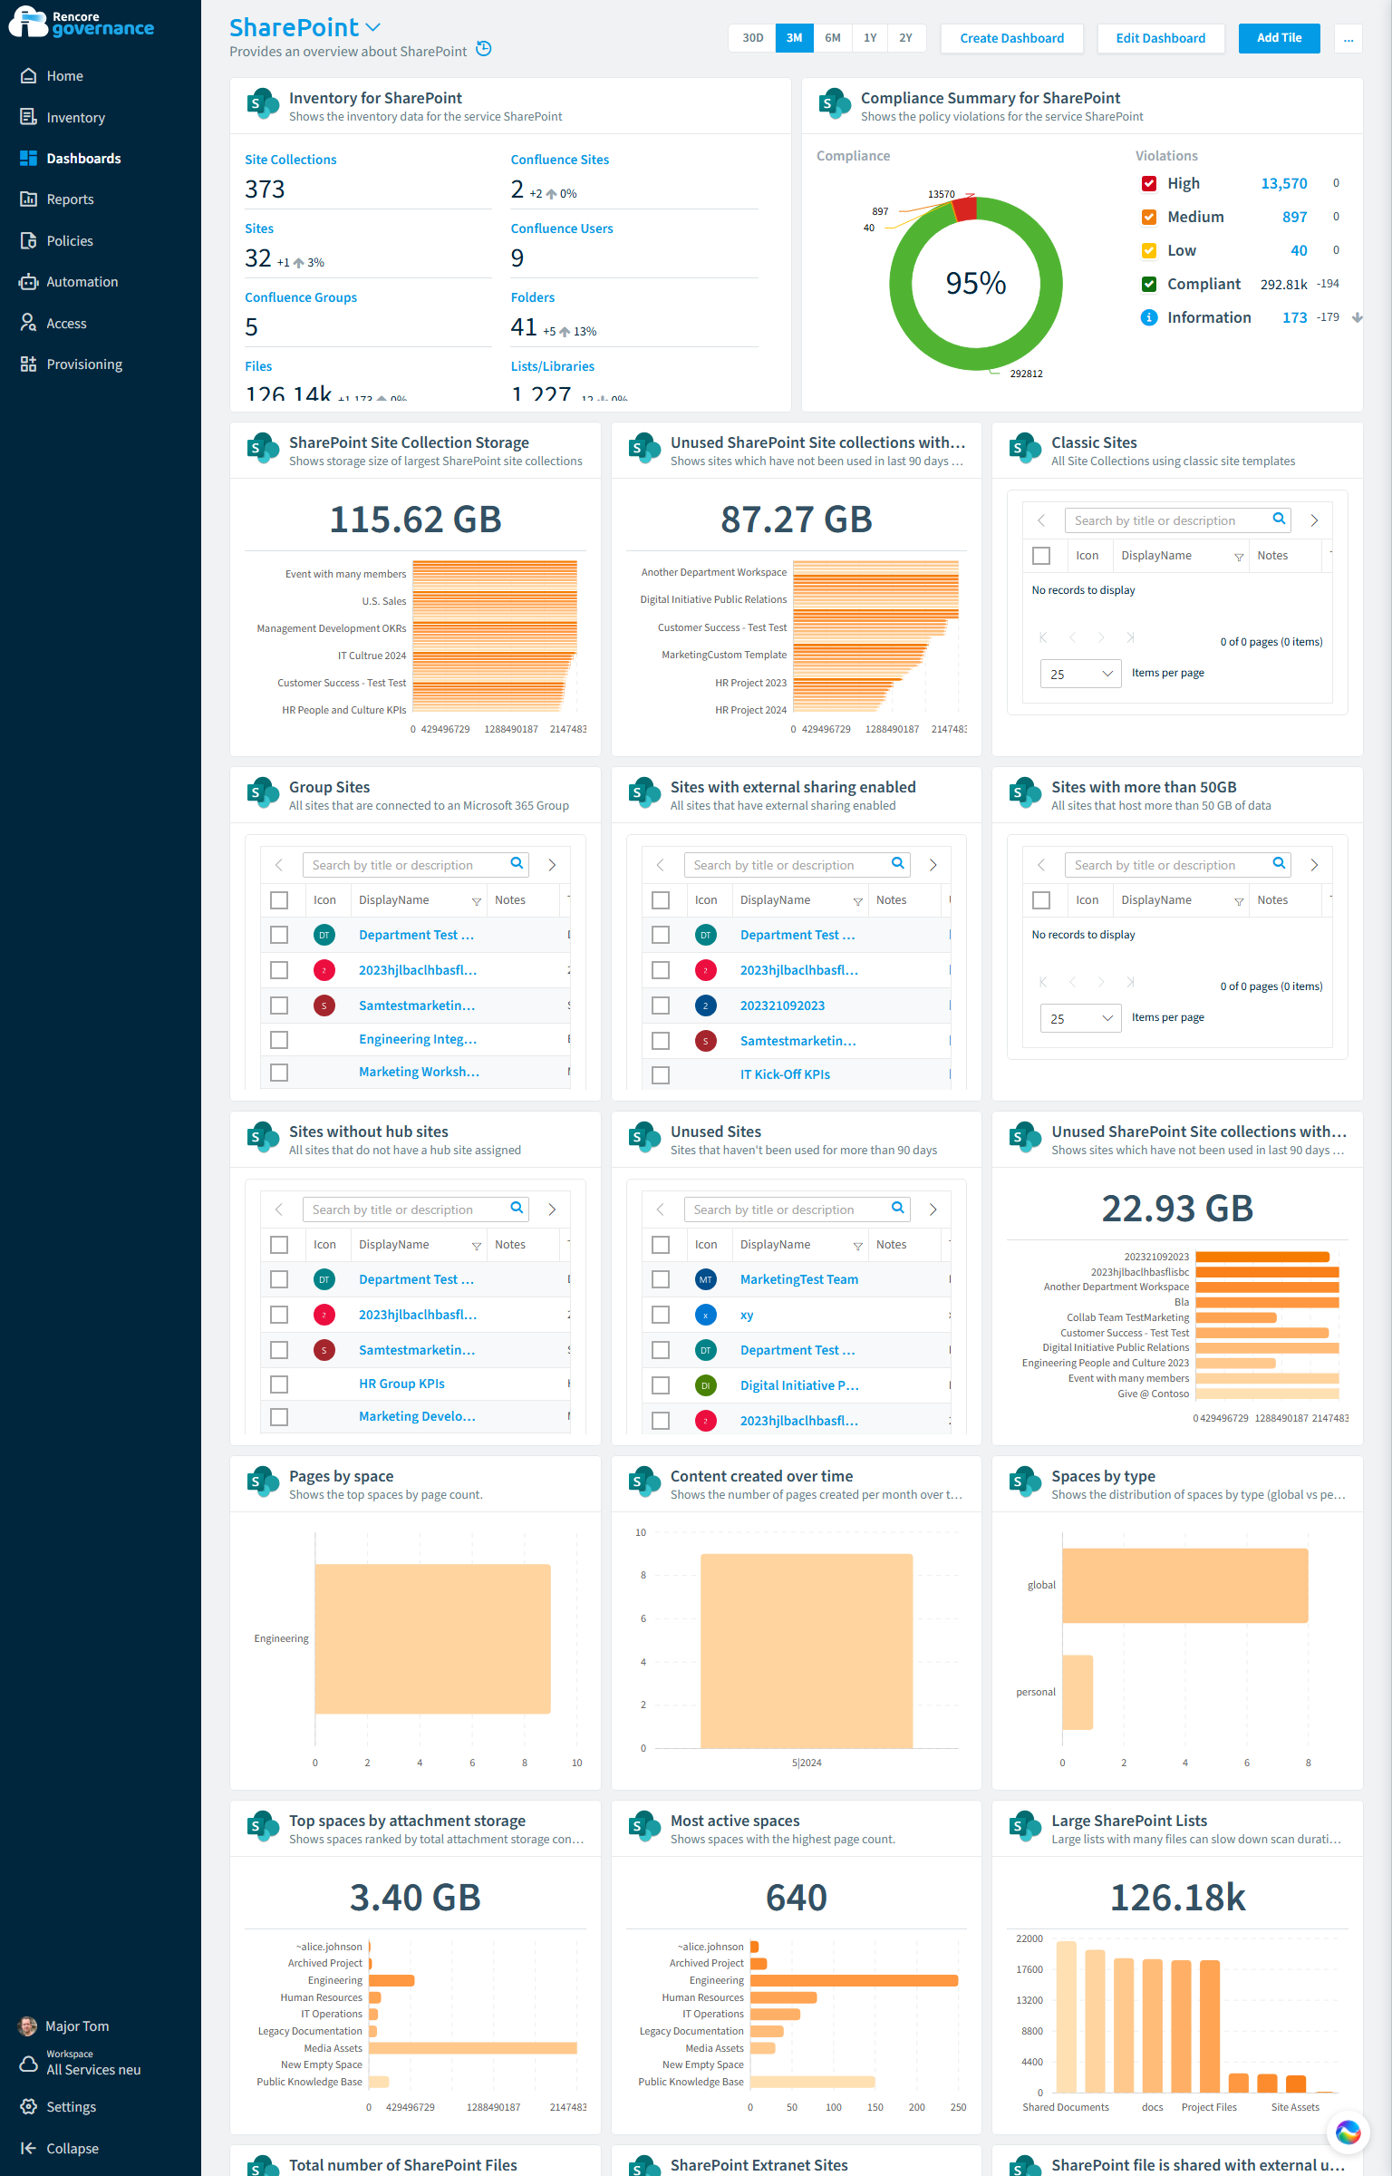
Task: Open items per page dropdown in Classic Sites
Action: tap(1081, 674)
